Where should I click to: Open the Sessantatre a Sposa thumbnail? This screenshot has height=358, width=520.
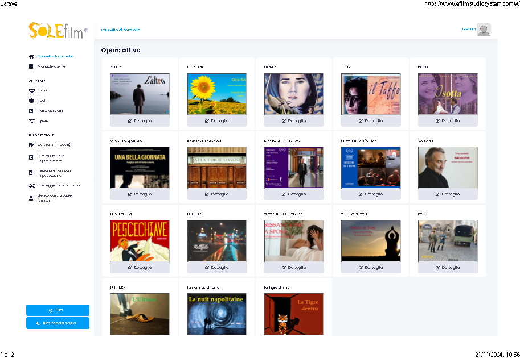pos(294,241)
